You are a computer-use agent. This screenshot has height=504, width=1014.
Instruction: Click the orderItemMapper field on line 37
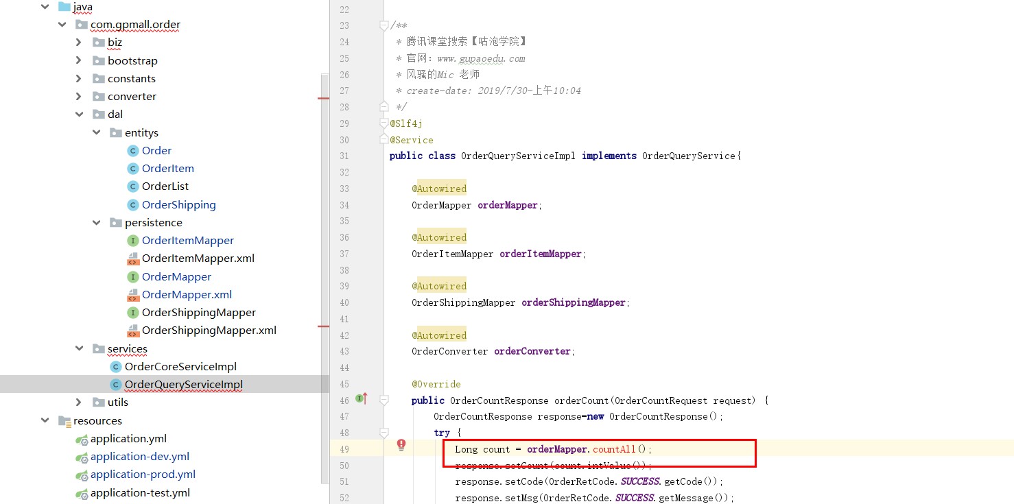pyautogui.click(x=541, y=254)
